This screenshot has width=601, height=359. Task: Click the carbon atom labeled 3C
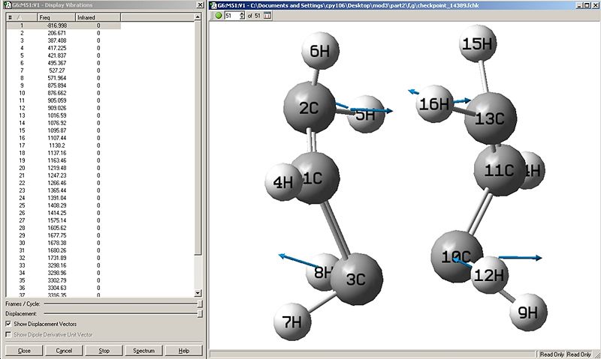point(356,279)
